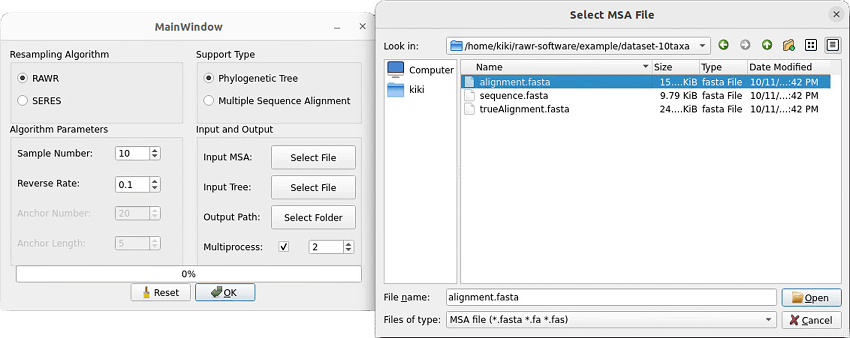Viewport: 850px width, 338px height.
Task: Increase the Sample Number value
Action: pos(155,150)
